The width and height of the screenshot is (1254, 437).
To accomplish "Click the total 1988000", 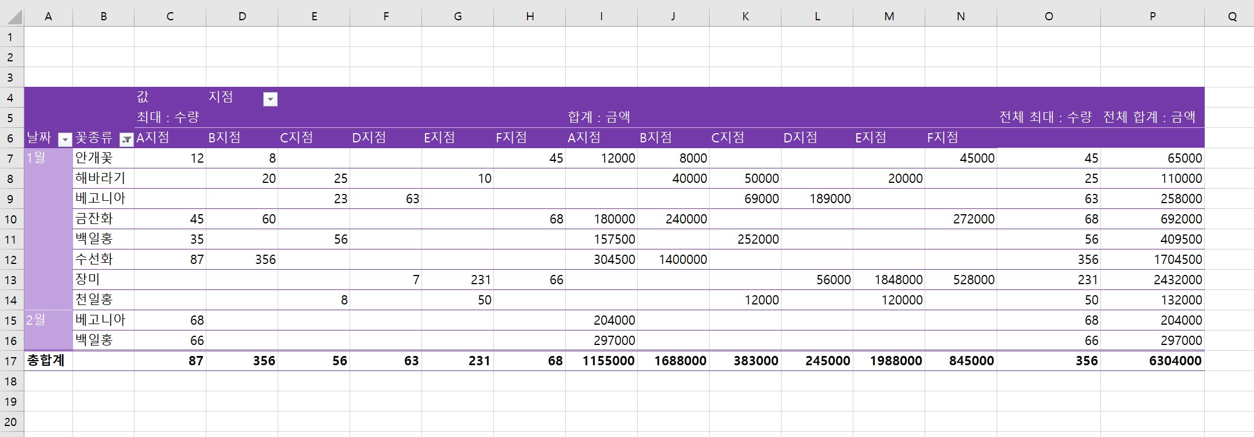I will click(889, 361).
